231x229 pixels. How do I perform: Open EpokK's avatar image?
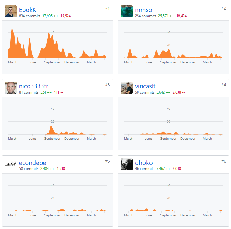(x=11, y=11)
